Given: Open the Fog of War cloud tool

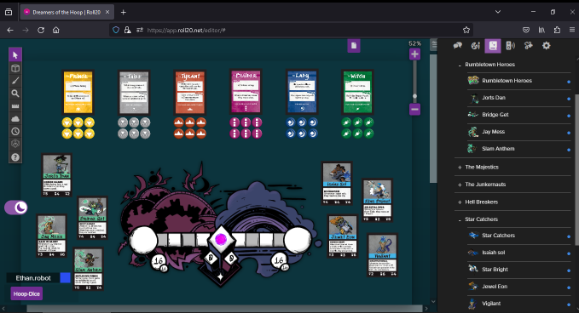Looking at the screenshot, I should [15, 118].
